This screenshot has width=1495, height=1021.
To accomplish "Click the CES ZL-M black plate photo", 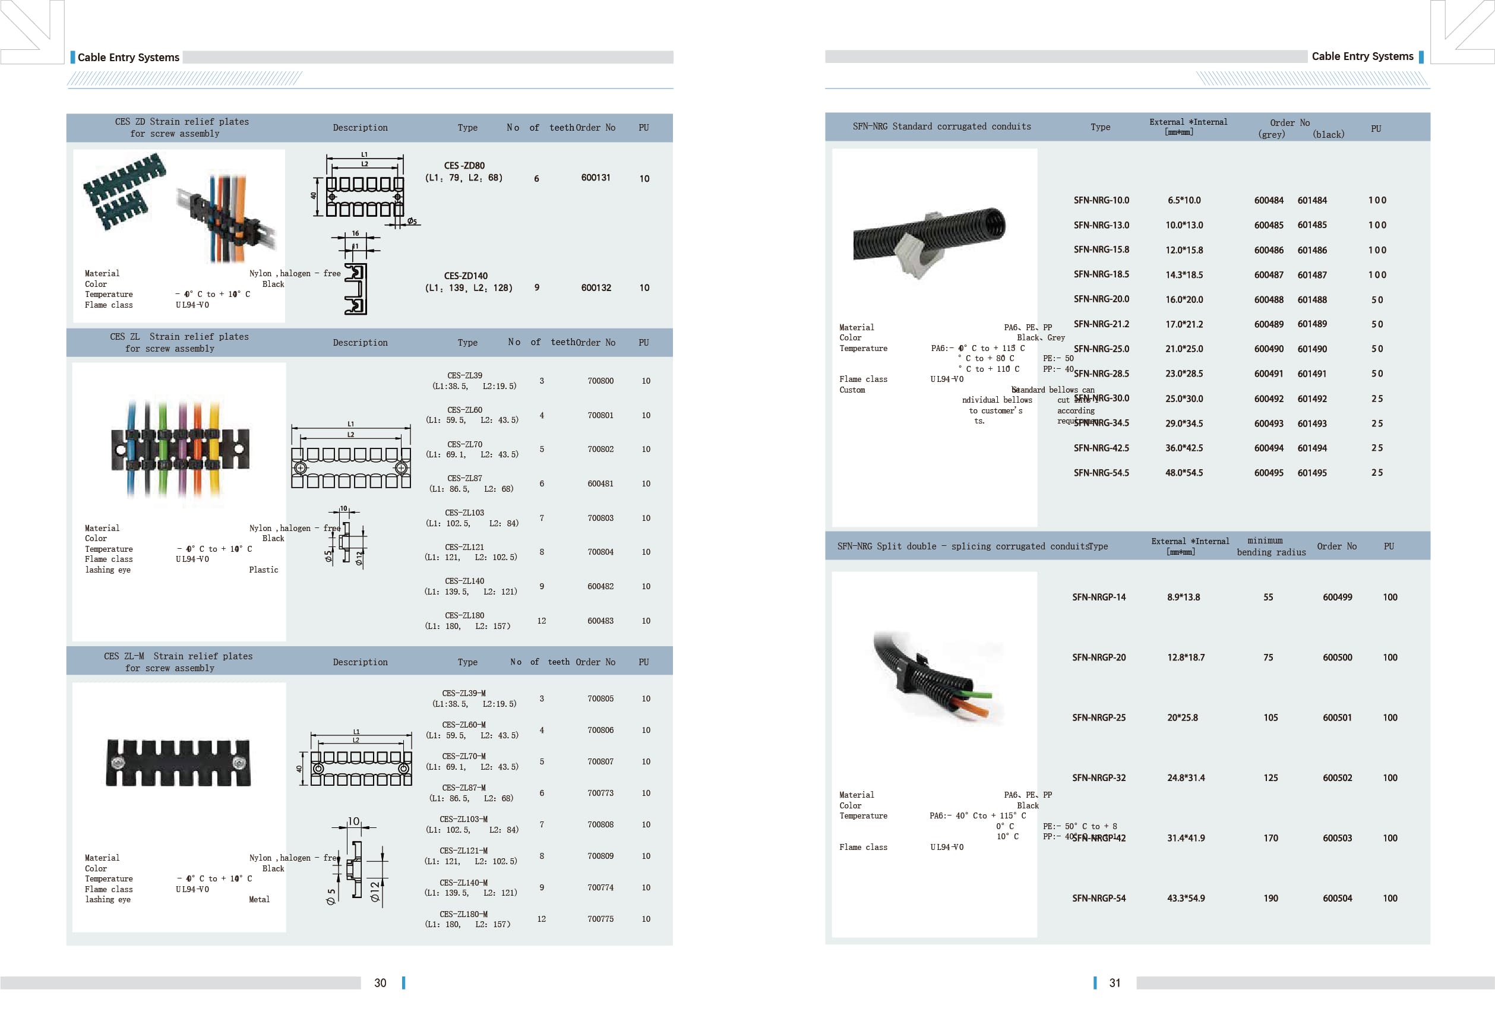I will [x=178, y=763].
